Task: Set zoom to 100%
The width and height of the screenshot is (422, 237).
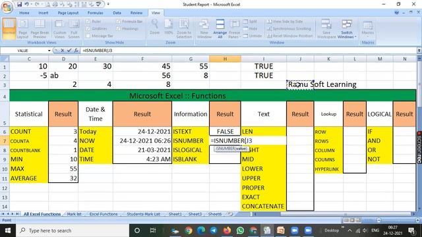Action: [169, 27]
